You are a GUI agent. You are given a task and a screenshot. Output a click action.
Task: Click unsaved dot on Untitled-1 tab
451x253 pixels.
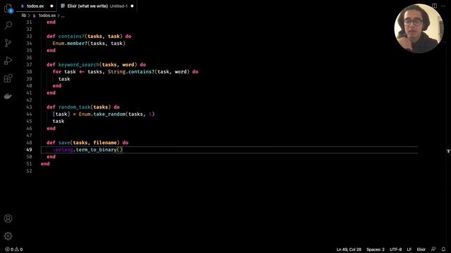point(132,6)
